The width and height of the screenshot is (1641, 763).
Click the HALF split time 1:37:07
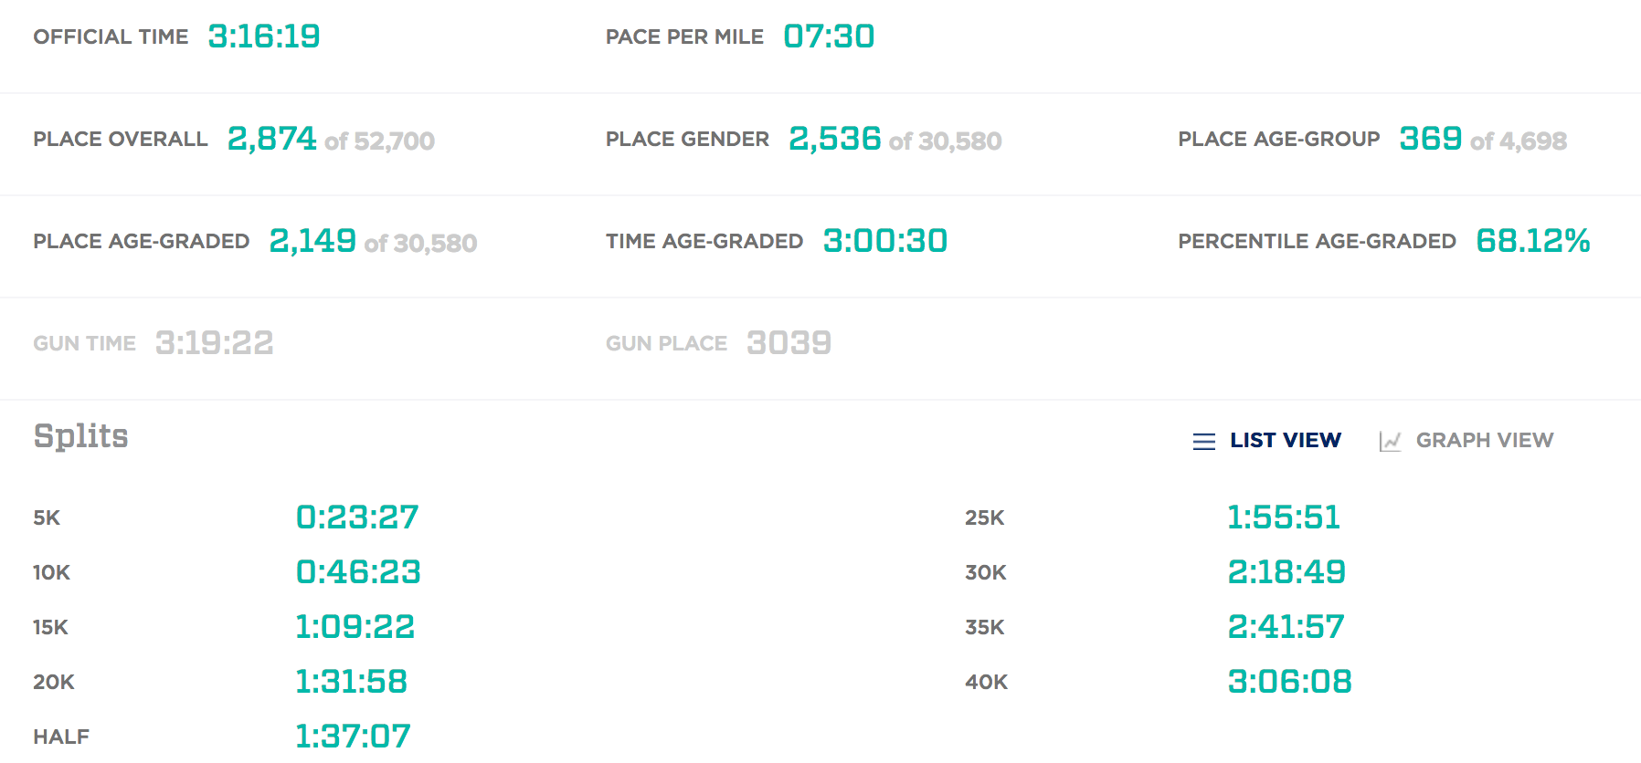[353, 736]
